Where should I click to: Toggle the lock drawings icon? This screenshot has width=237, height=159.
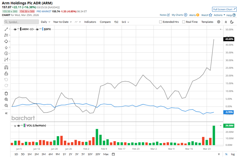pyautogui.click(x=6, y=73)
